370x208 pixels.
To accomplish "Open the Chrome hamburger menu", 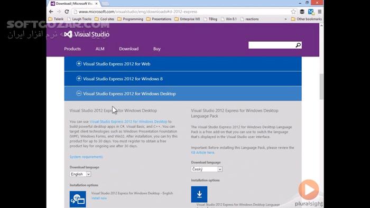I will coord(319,12).
